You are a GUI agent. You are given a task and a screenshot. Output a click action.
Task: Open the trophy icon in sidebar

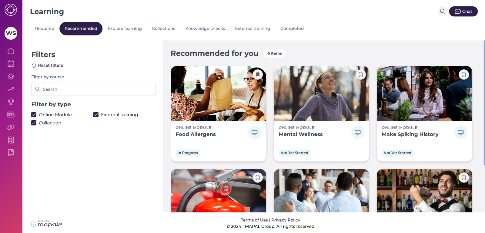click(x=11, y=102)
